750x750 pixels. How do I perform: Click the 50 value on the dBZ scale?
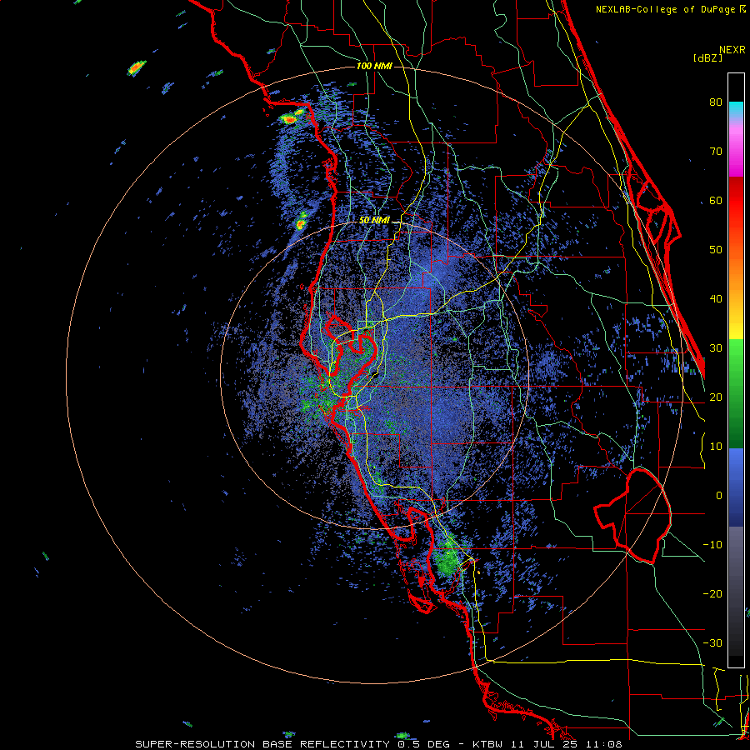tap(716, 250)
